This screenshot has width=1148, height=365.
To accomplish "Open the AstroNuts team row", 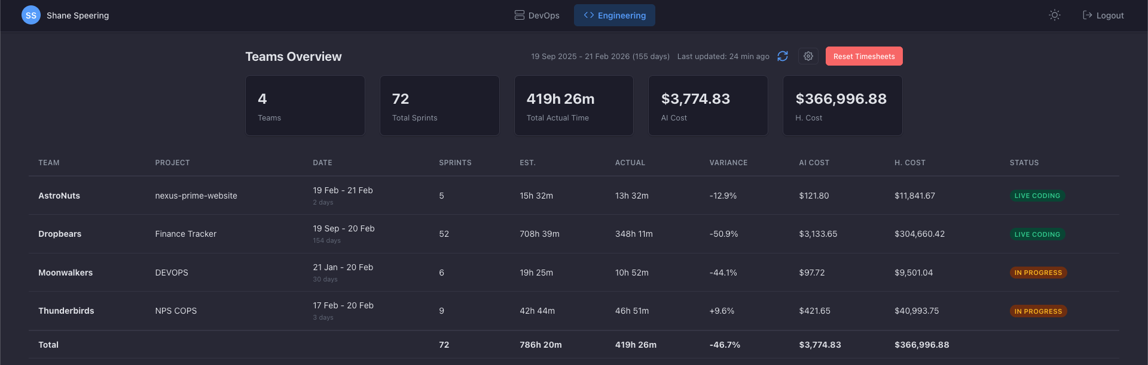I will tap(59, 196).
